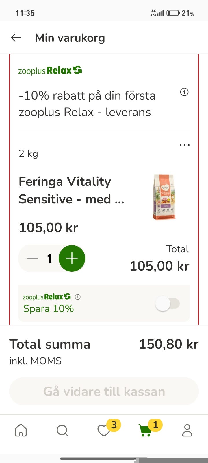Increase quantity with the green plus button

pos(72,258)
